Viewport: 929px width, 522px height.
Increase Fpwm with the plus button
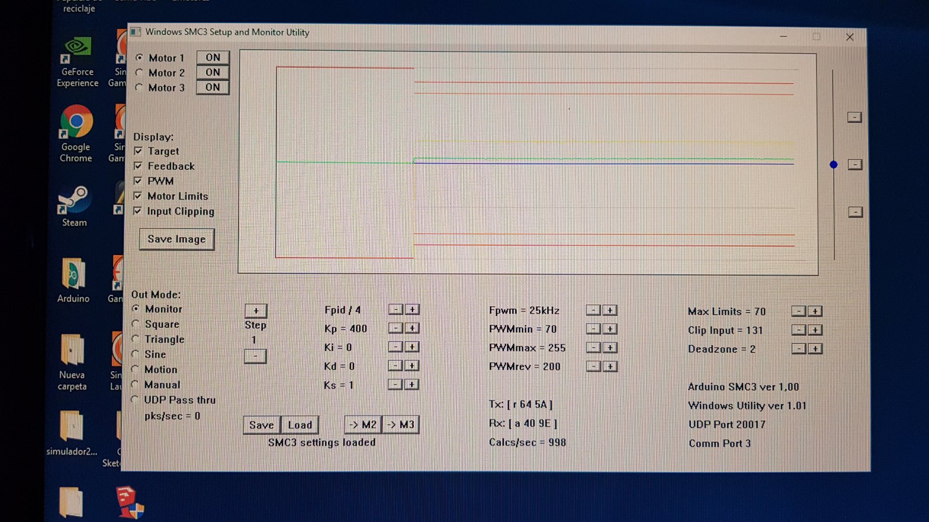610,310
